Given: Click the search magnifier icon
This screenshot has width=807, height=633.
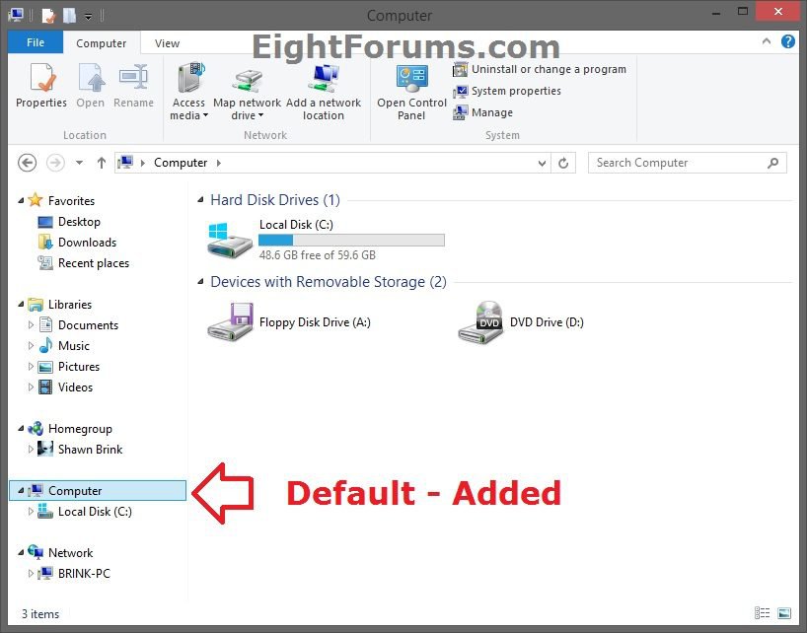Looking at the screenshot, I should [x=773, y=163].
